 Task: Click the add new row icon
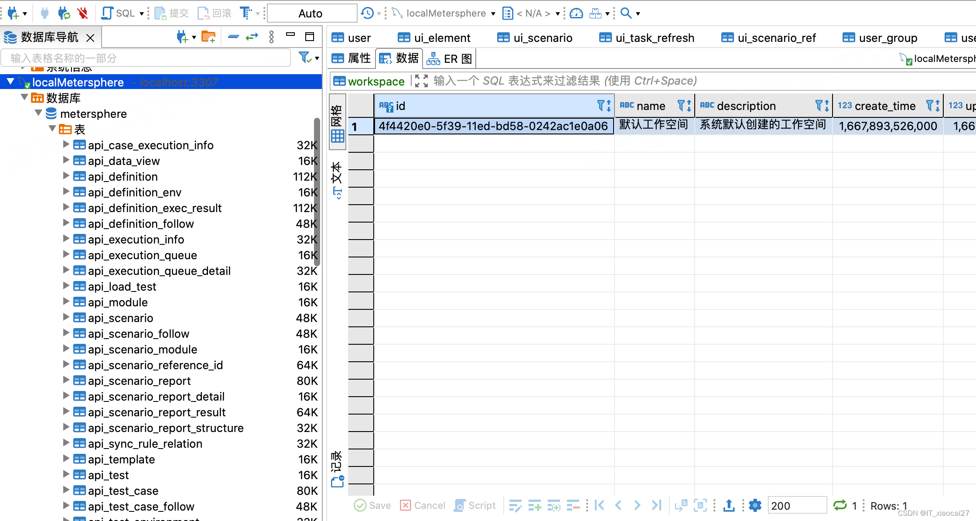coord(534,505)
